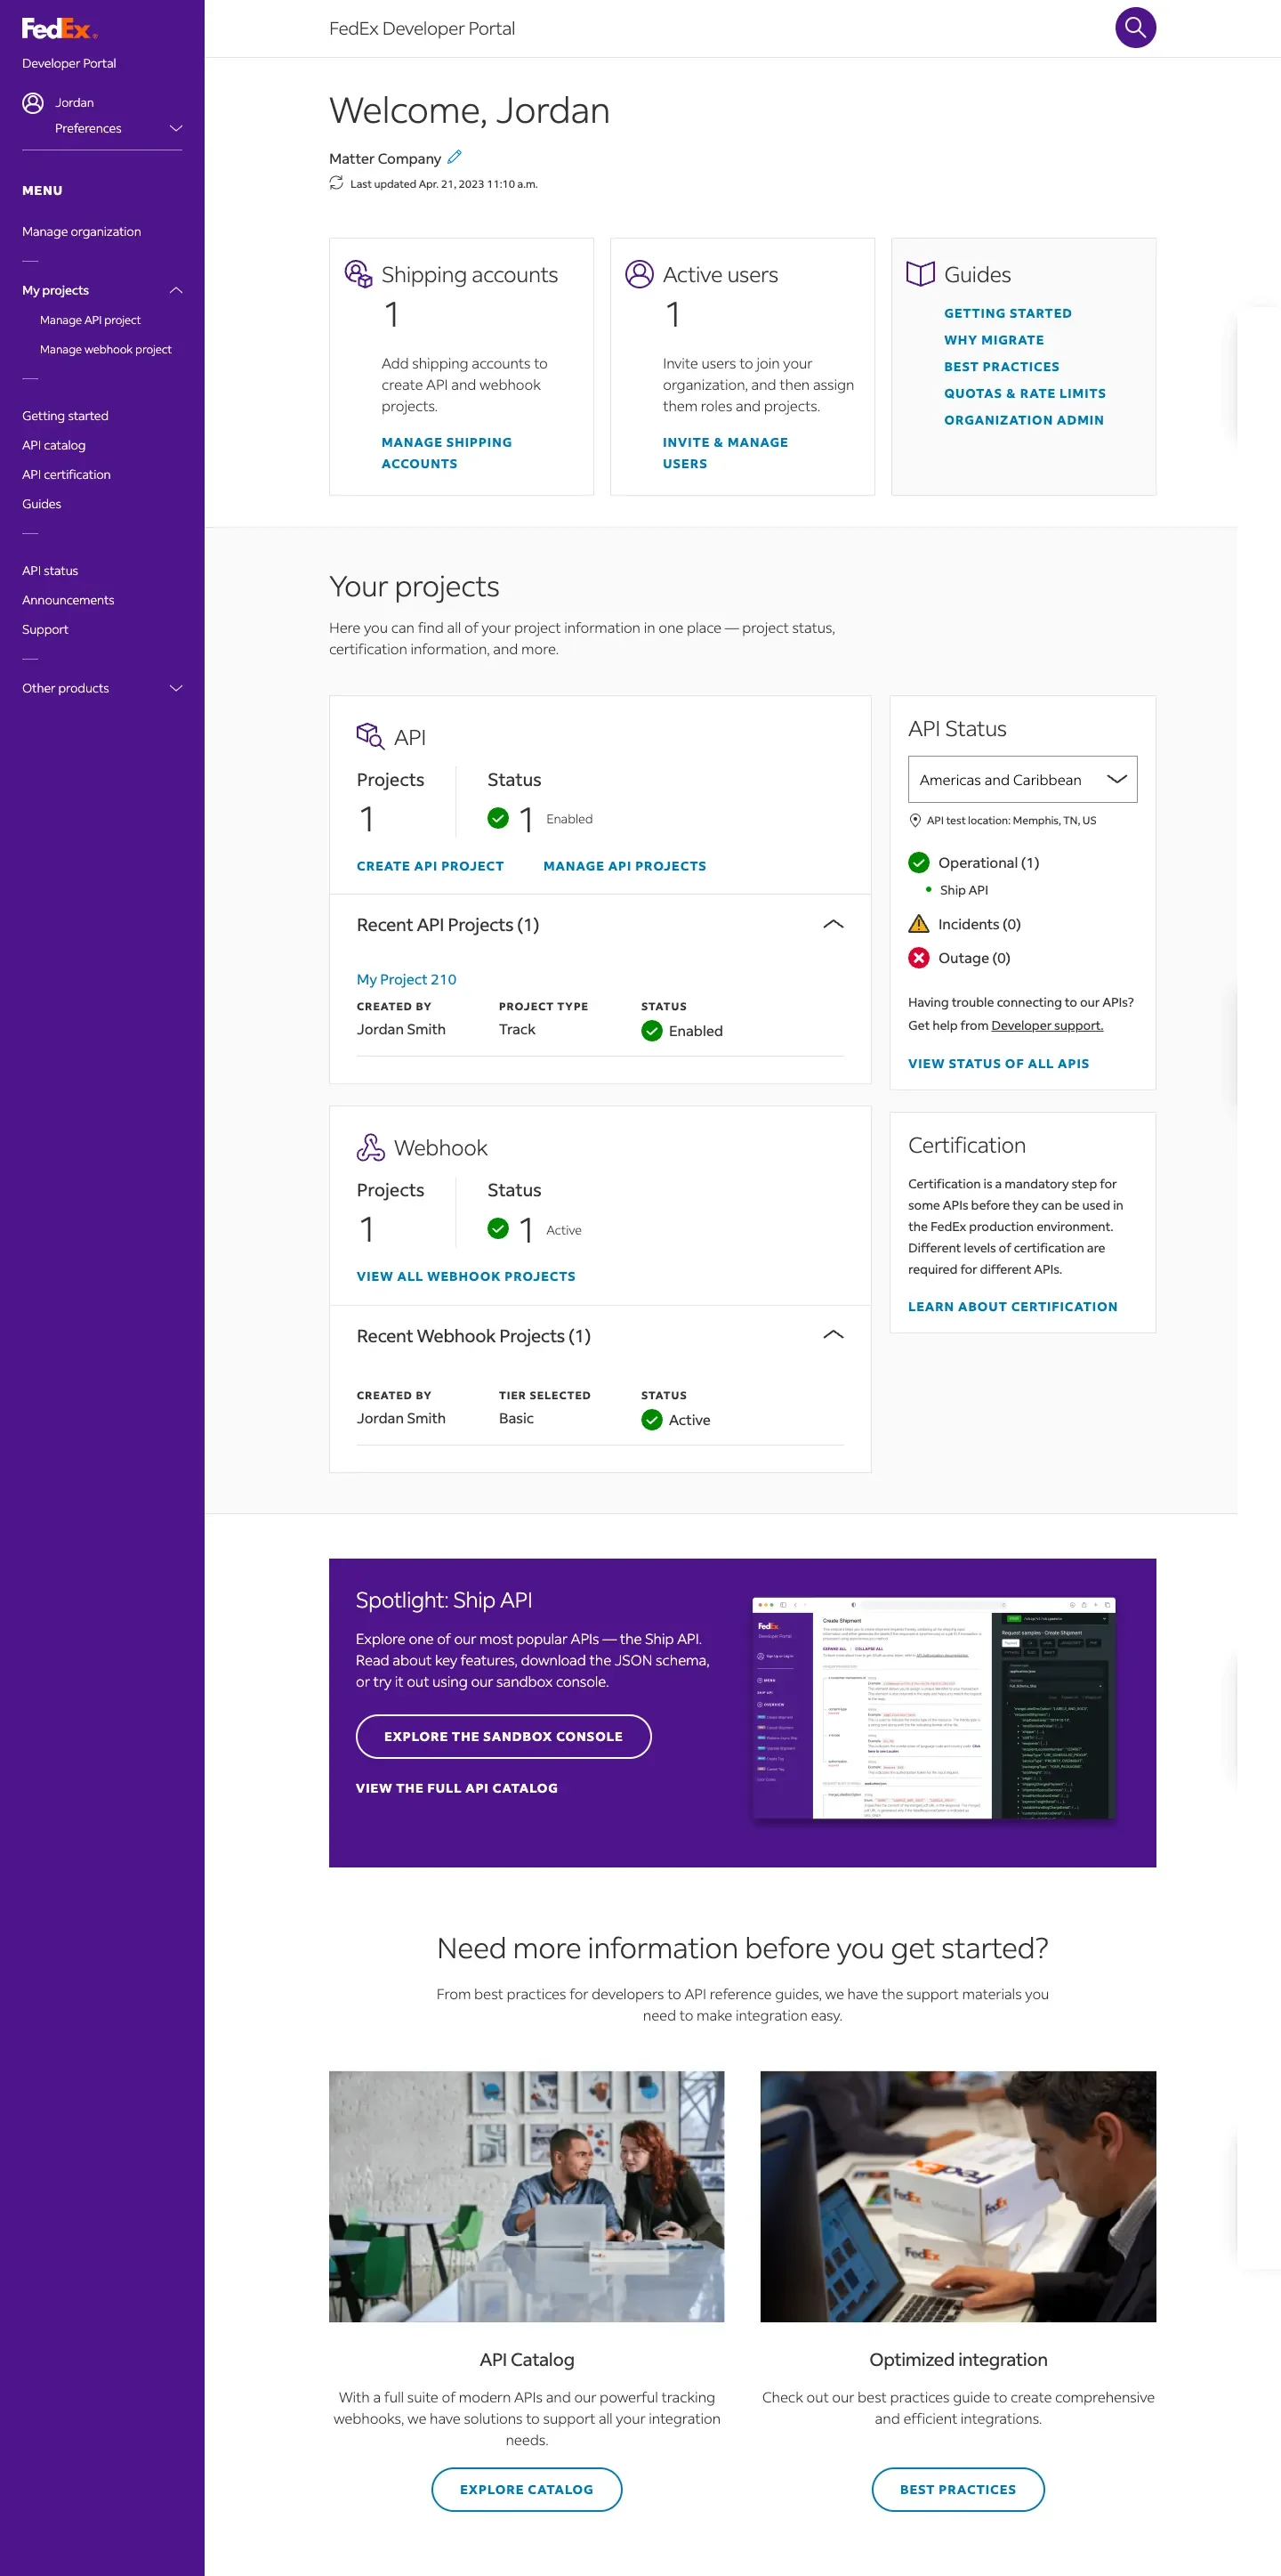1281x2576 pixels.
Task: Open the sidebar Guides menu item
Action: pos(42,504)
